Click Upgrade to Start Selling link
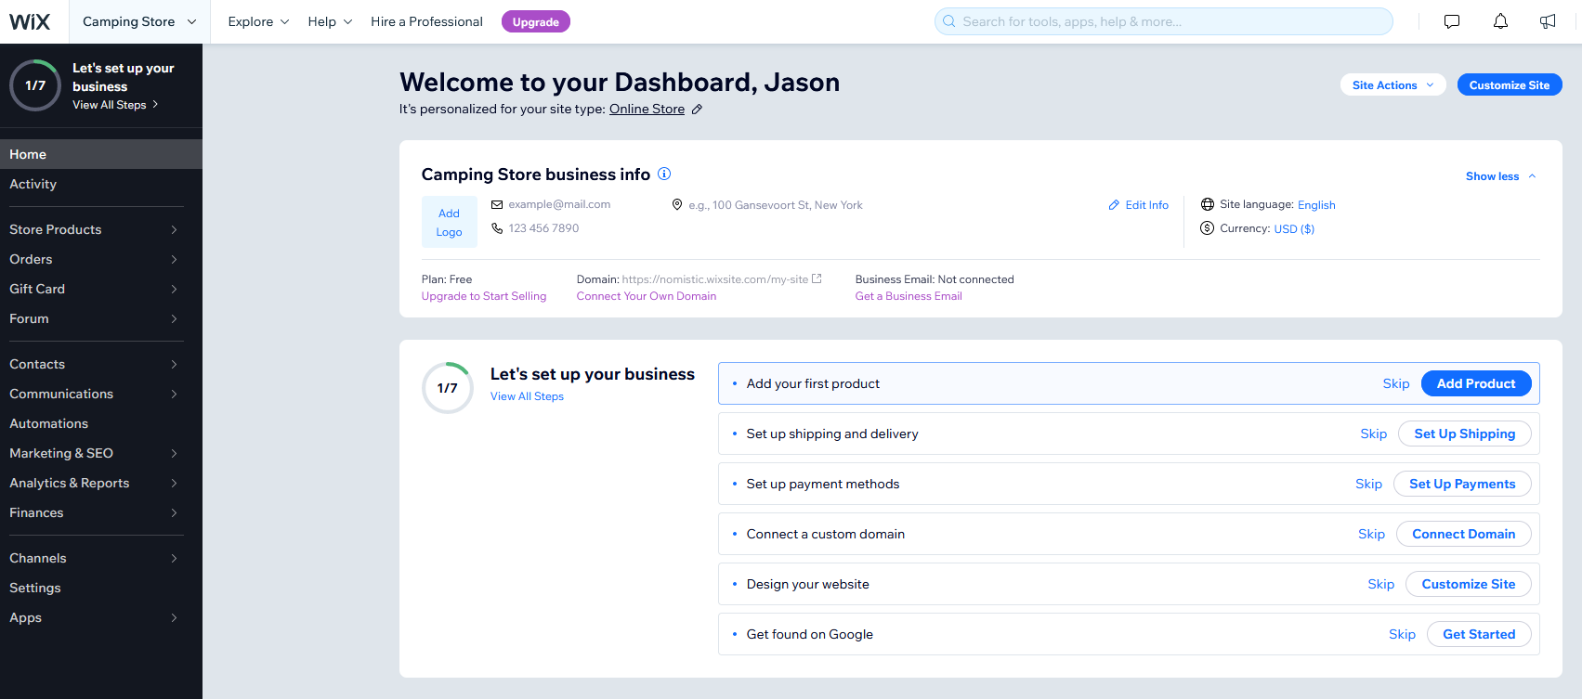Screen dimensions: 1582x699 [484, 296]
